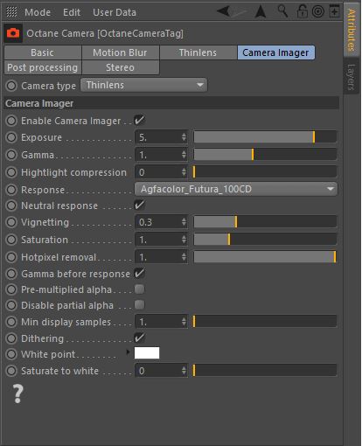Click the Saturation animation dot
This screenshot has height=446, width=362.
(x=11, y=240)
